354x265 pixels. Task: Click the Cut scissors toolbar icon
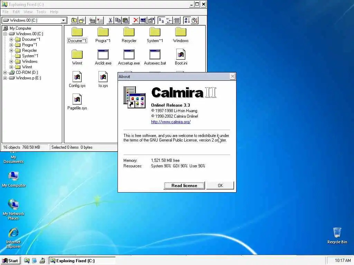click(x=110, y=20)
